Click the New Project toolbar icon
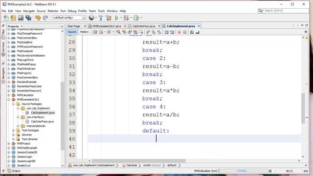This screenshot has height=176, width=313. 13,18
